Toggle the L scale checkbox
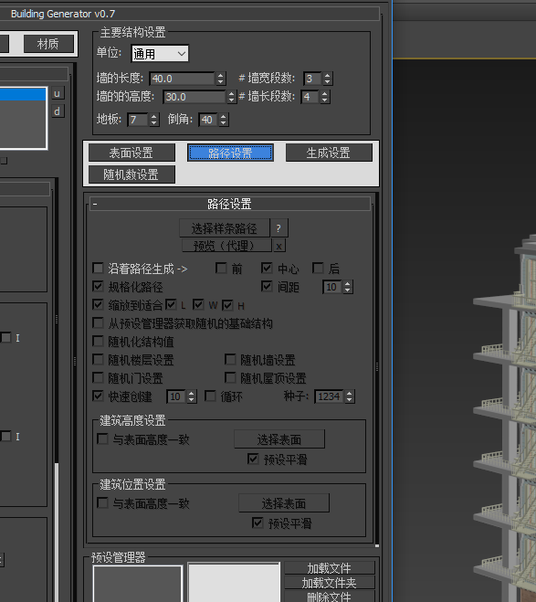Screen dimensions: 536x602 (171, 305)
